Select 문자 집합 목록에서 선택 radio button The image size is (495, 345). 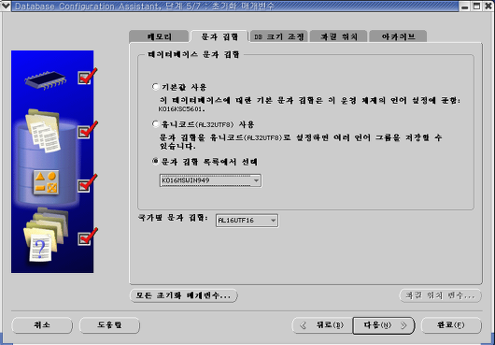[x=155, y=162]
